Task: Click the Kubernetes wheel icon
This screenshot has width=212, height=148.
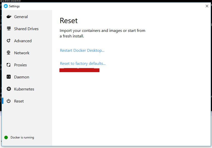Action: tap(9, 89)
